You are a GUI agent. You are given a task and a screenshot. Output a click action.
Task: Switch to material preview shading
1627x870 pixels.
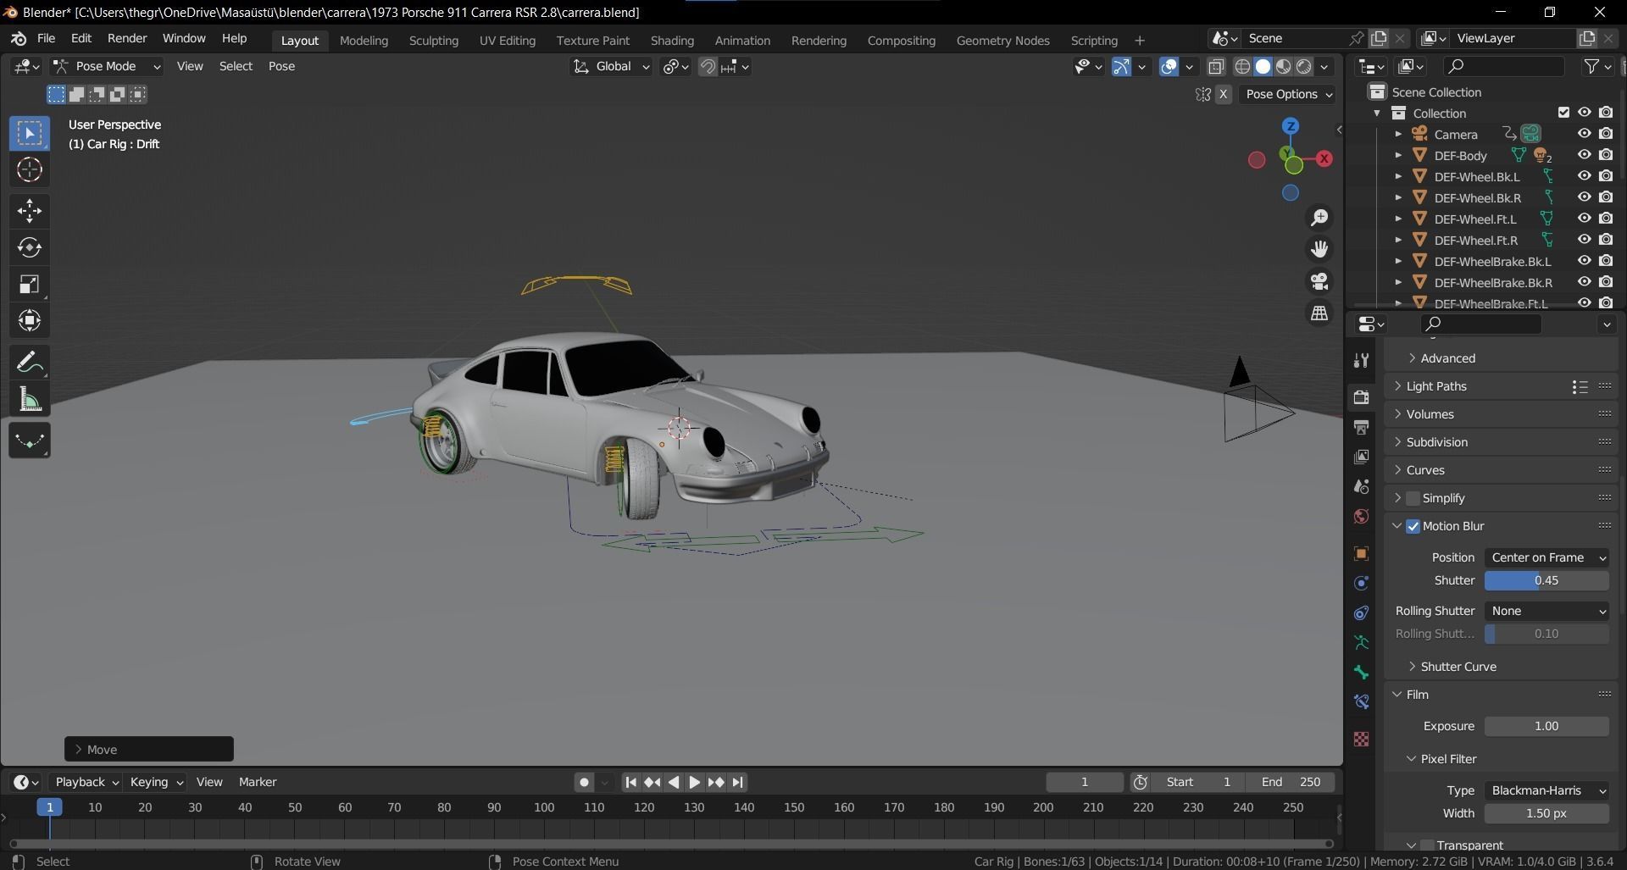pos(1284,67)
